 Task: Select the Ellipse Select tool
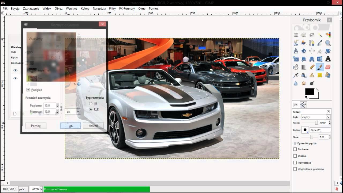tap(304, 35)
